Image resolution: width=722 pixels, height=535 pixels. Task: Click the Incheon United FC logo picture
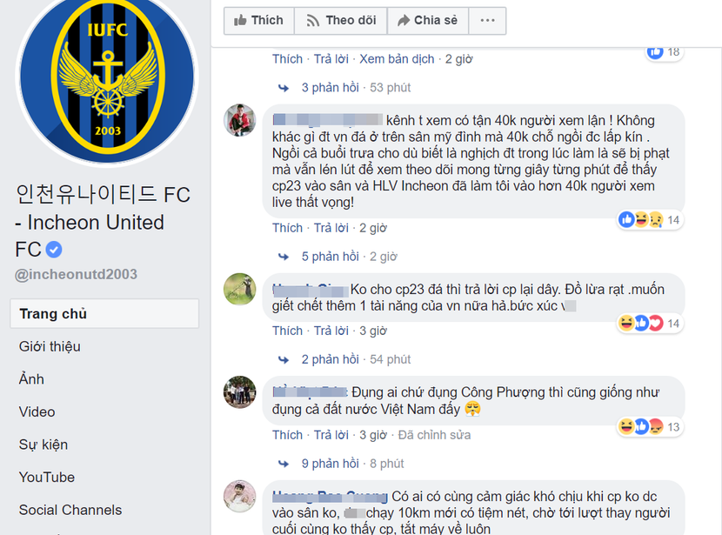(x=107, y=84)
